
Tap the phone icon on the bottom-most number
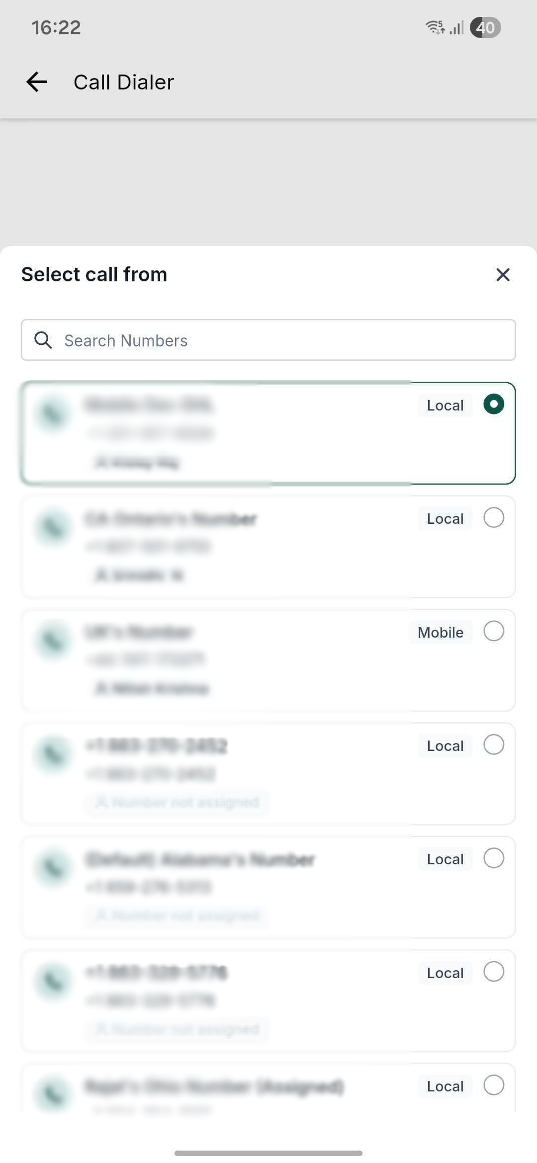coord(53,1091)
